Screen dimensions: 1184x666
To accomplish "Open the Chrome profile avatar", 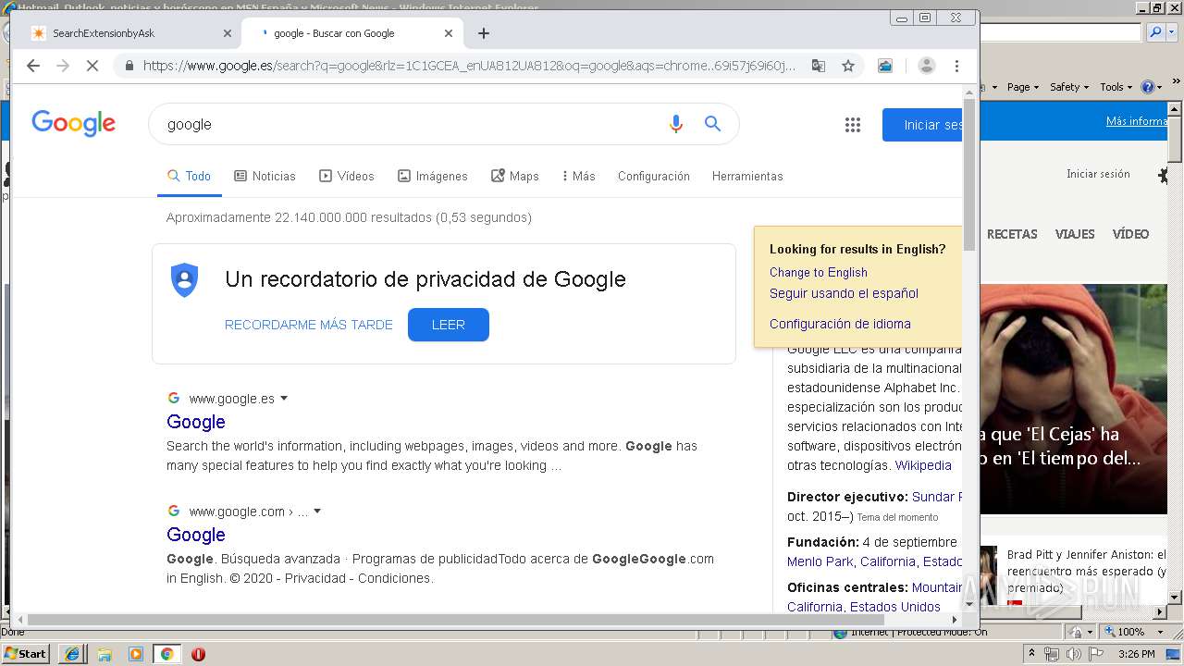I will (926, 66).
